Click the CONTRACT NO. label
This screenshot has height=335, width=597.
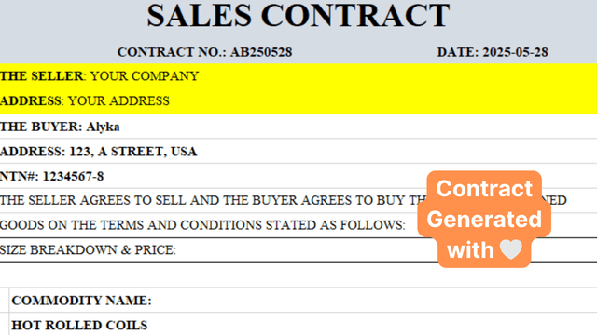pos(172,52)
